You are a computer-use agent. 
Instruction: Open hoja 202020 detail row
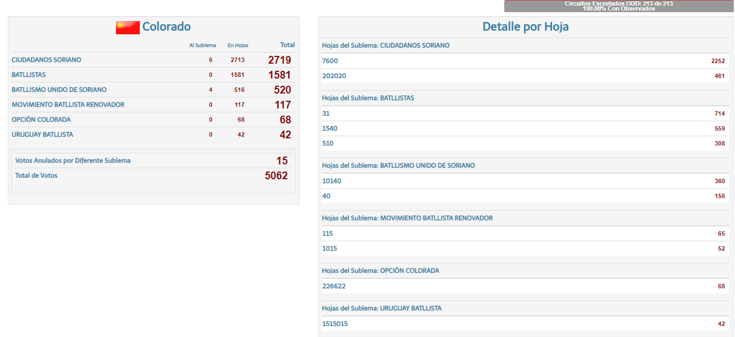334,76
